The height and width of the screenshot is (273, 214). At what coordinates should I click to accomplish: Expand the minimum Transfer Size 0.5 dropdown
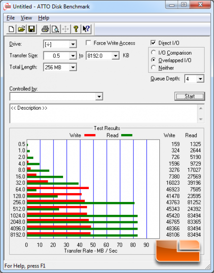click(73, 56)
